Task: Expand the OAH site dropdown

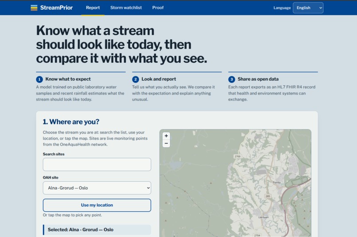Action: [x=97, y=188]
